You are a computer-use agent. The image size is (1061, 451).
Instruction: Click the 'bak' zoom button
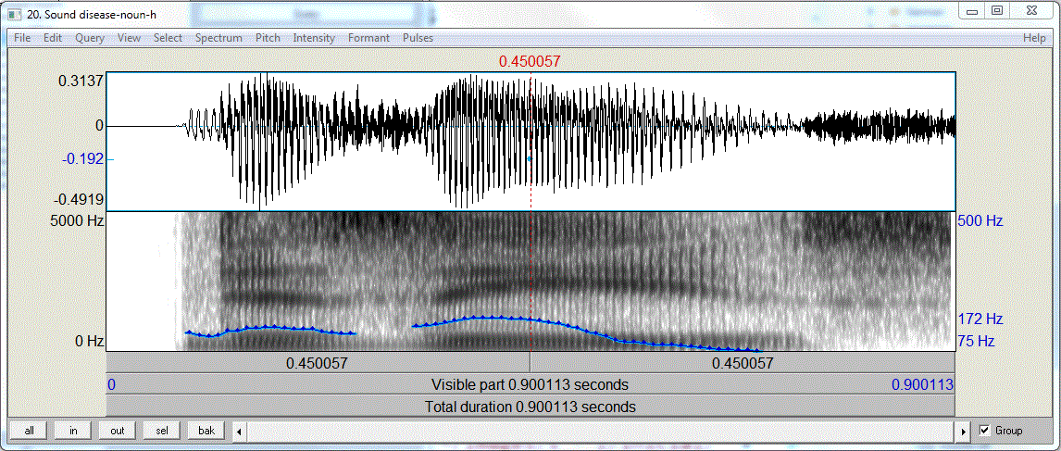click(206, 431)
